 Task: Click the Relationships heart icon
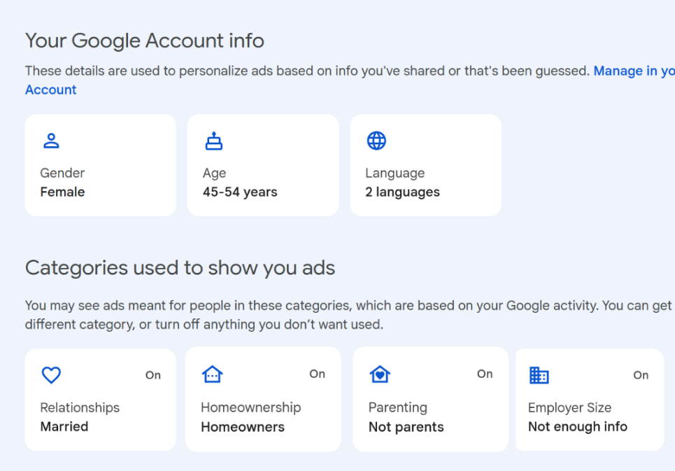[x=51, y=375]
